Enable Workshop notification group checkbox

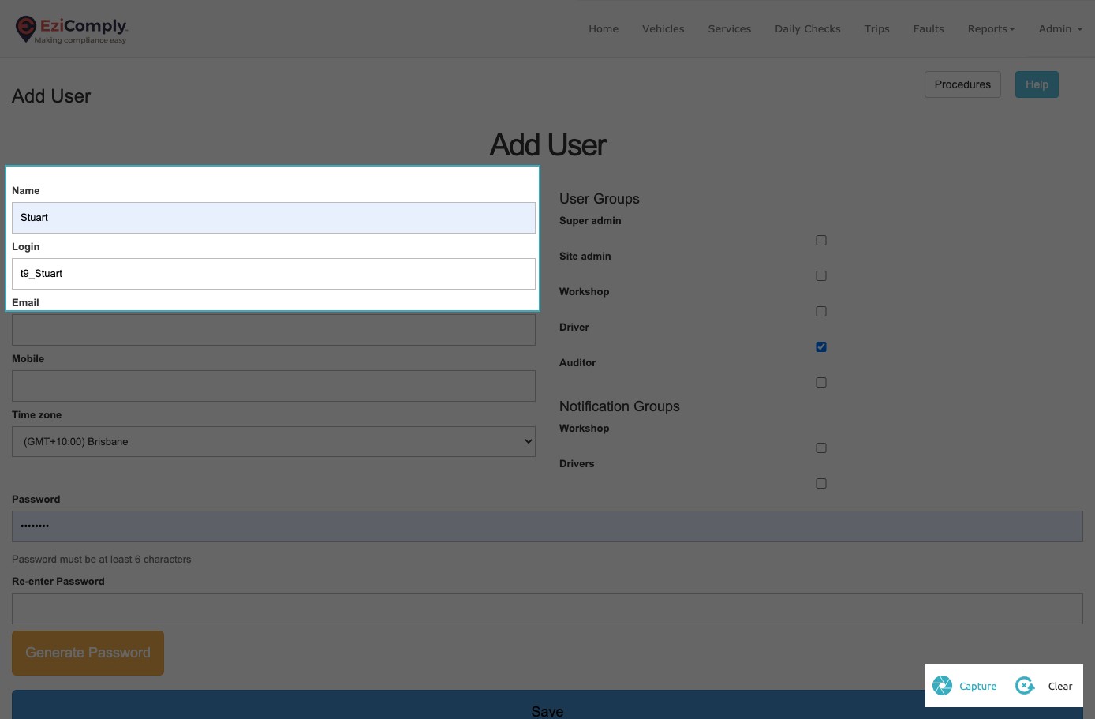(x=821, y=448)
